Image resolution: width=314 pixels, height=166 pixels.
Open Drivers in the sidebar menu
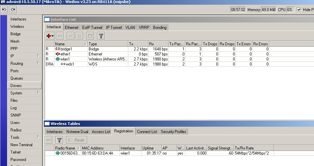click(25, 86)
